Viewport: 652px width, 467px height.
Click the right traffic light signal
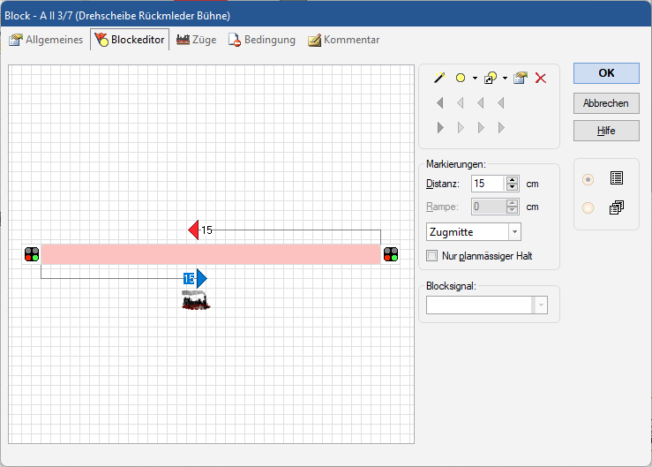pos(390,254)
